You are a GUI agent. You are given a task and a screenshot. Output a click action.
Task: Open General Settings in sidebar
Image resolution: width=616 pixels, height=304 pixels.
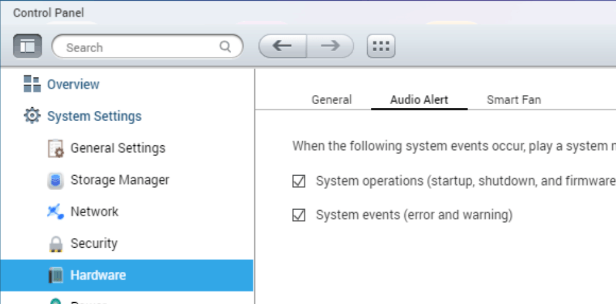tap(118, 148)
